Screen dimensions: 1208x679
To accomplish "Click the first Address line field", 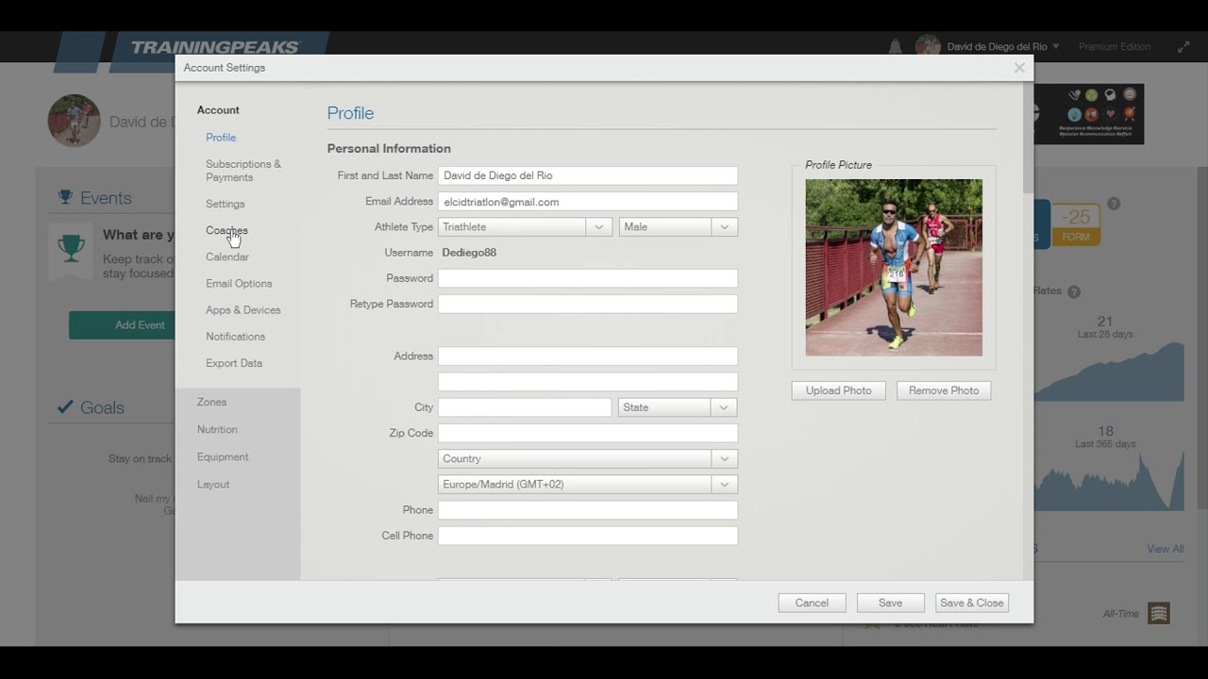I will pos(588,356).
